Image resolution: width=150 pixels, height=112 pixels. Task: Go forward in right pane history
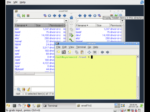coord(90,16)
